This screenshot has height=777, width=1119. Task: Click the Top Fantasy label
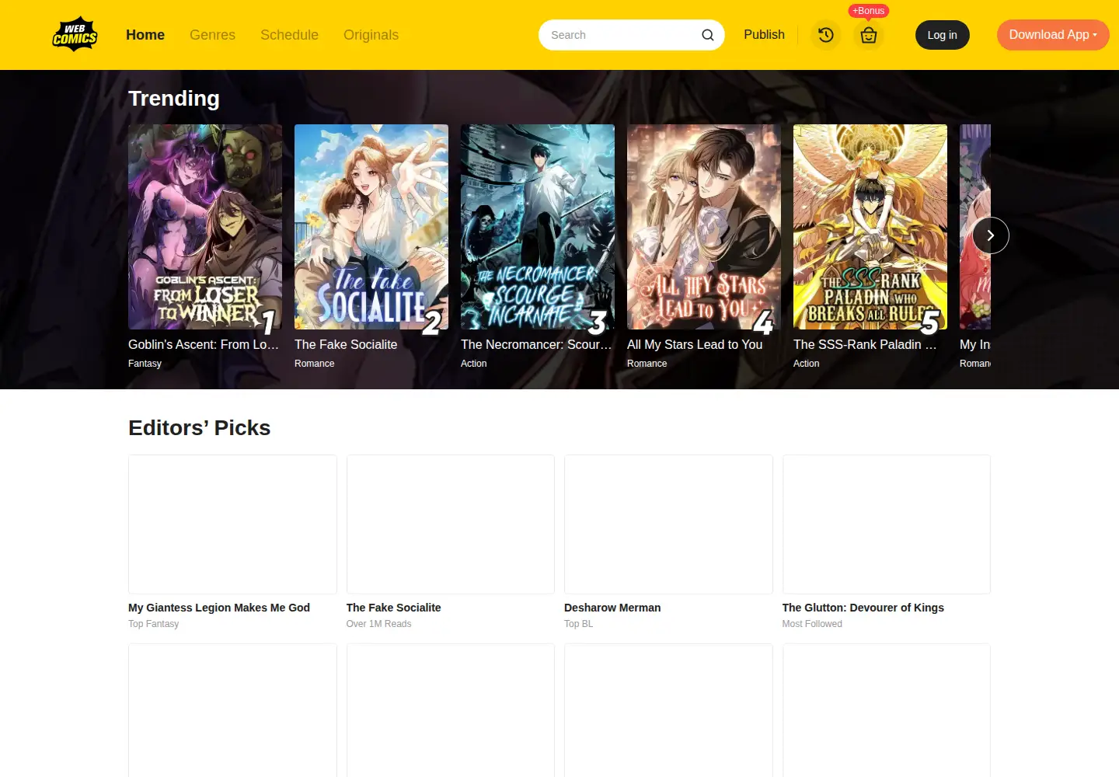click(154, 624)
